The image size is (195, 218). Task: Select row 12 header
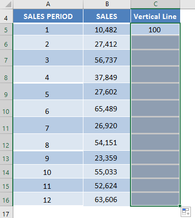coord(6,142)
